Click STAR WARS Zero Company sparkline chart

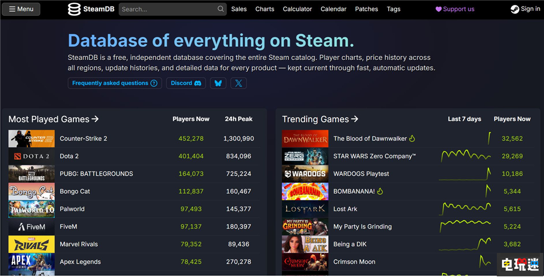pyautogui.click(x=466, y=156)
